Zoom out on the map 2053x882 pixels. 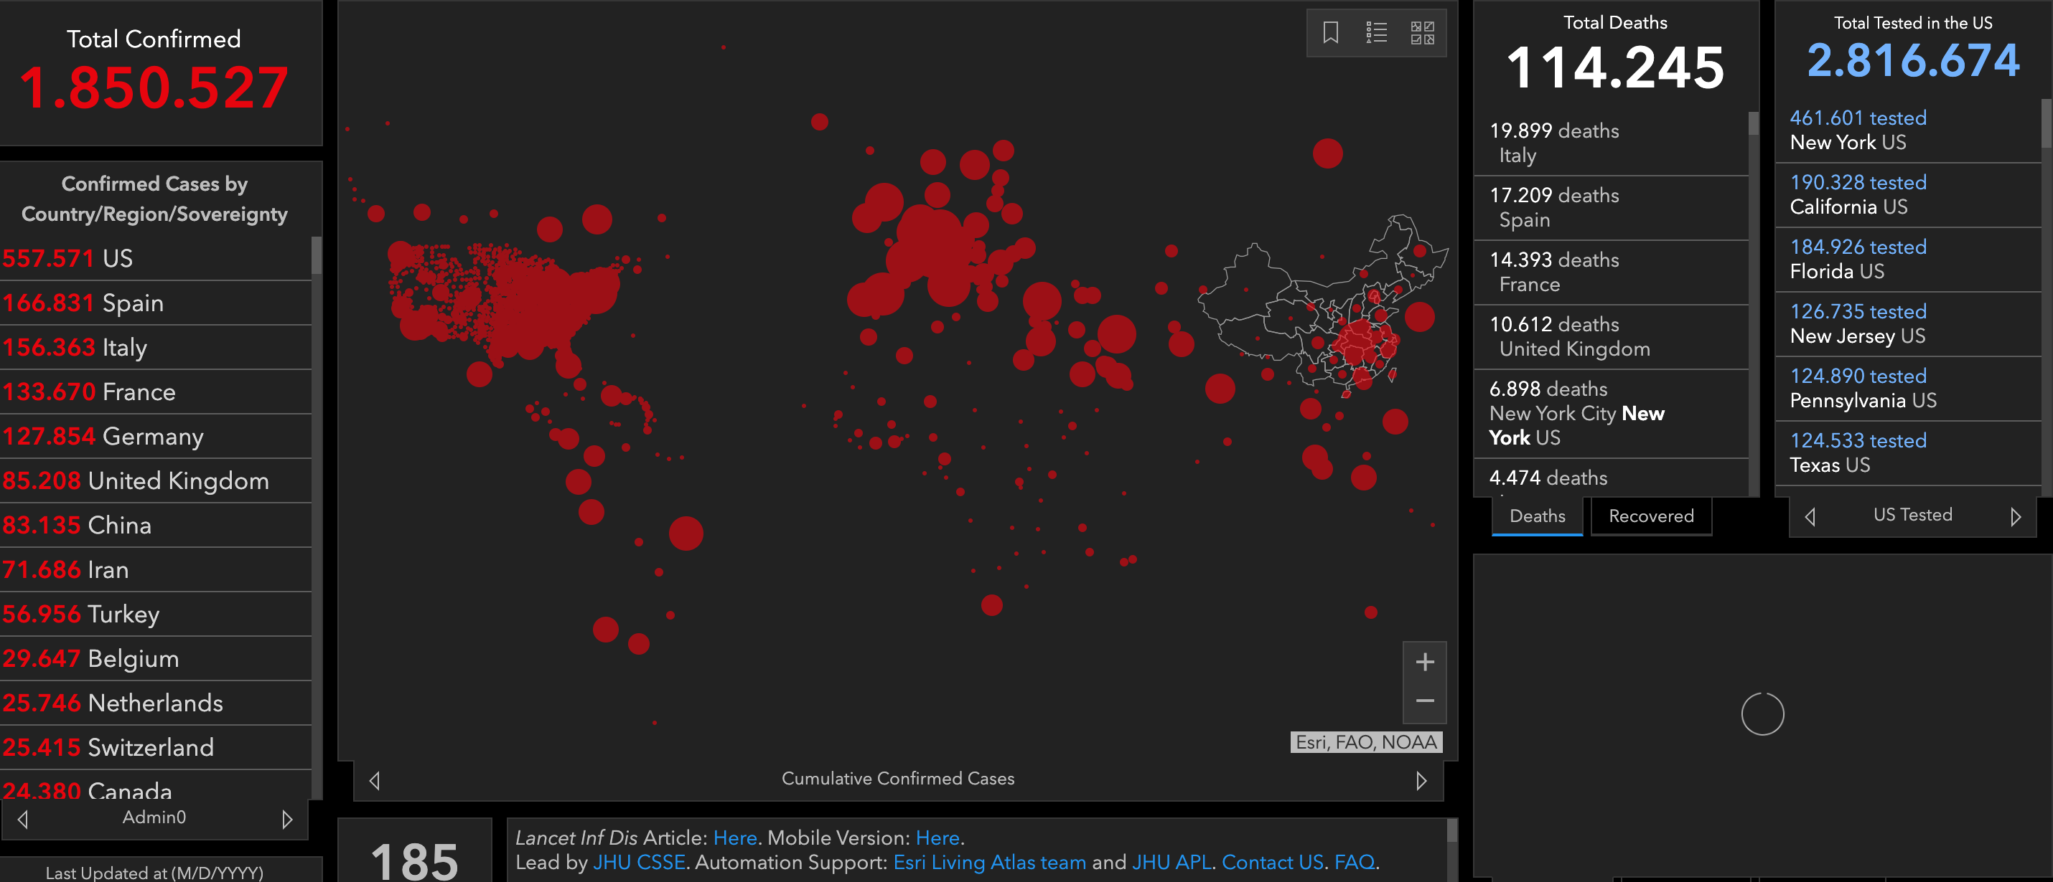1424,701
